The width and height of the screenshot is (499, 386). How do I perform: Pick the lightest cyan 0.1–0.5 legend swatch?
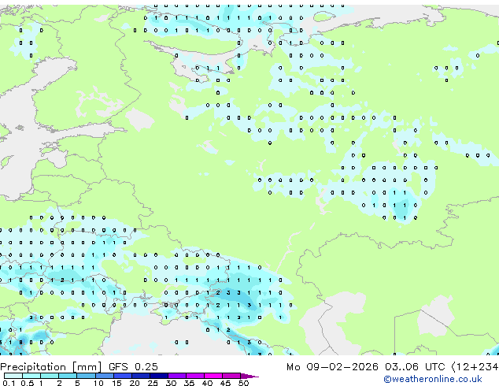coord(13,376)
